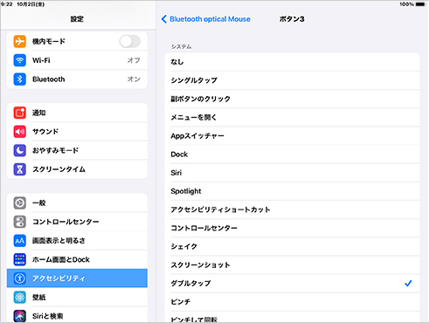
Task: Open ホーム画面とDock settings row
Action: 77,259
